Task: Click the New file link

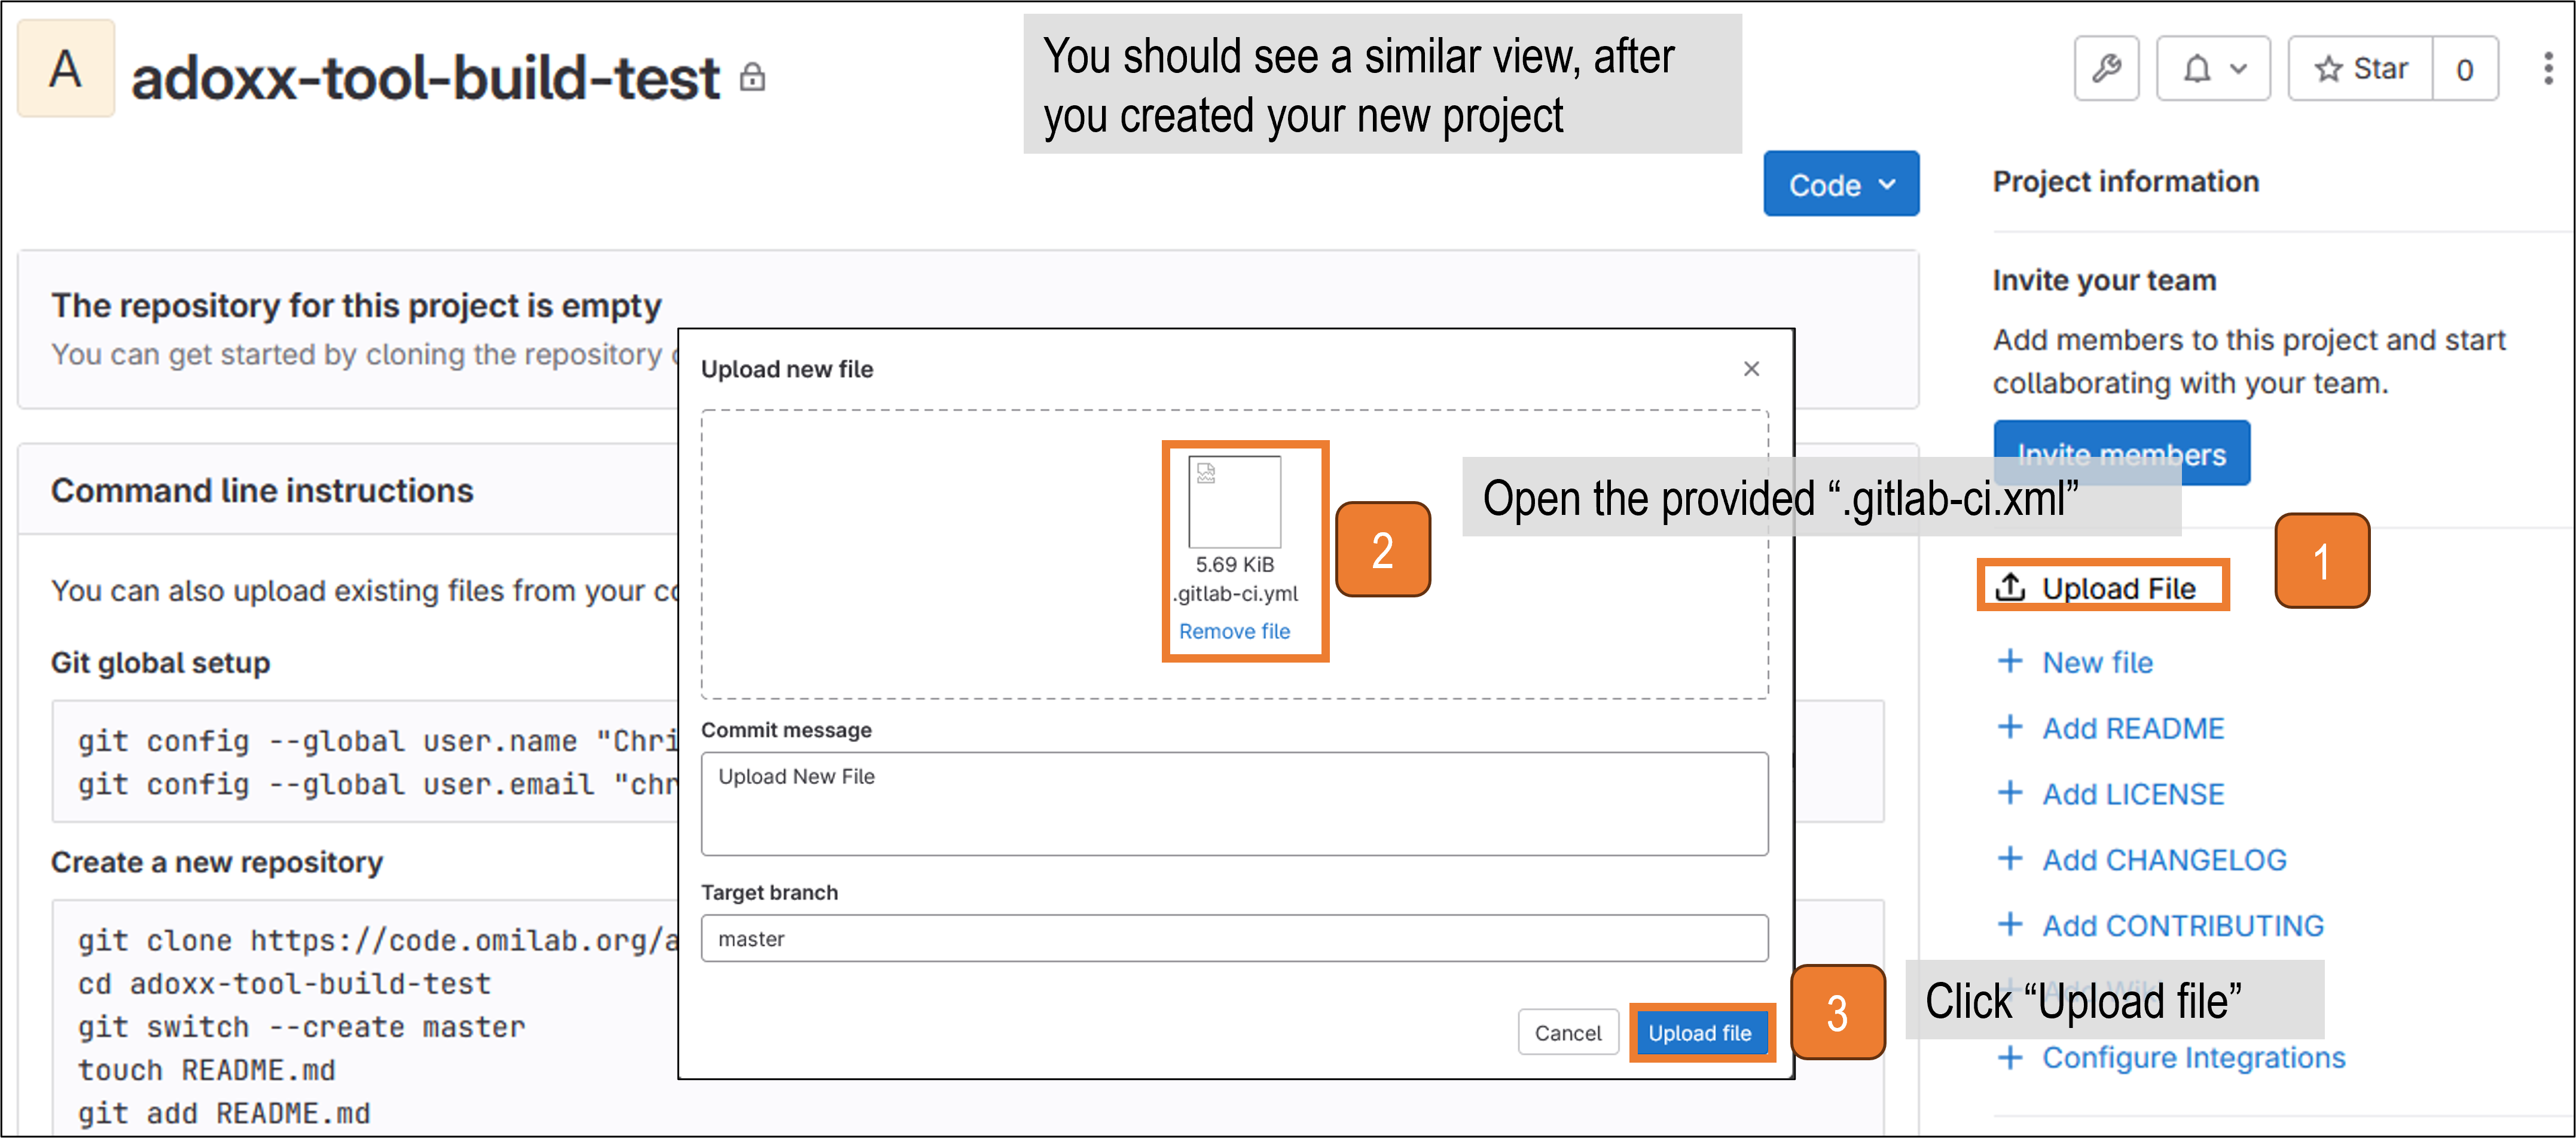Action: click(x=2097, y=662)
